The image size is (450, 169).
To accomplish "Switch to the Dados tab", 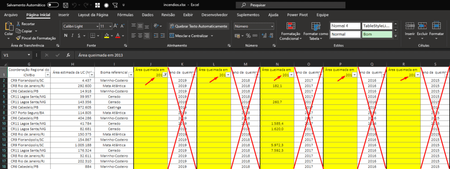I will [x=148, y=15].
